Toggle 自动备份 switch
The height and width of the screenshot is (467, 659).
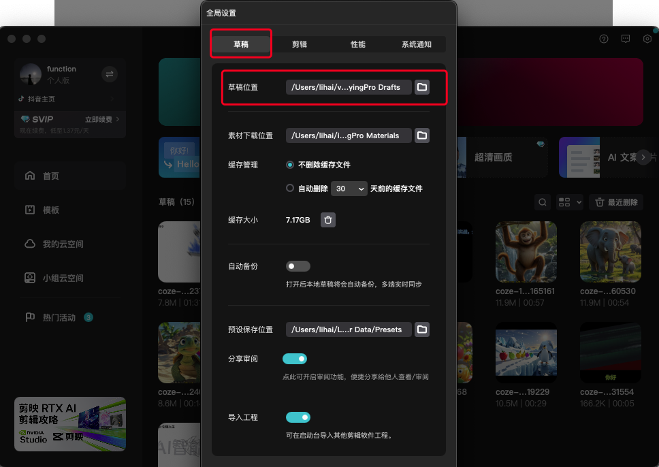298,266
